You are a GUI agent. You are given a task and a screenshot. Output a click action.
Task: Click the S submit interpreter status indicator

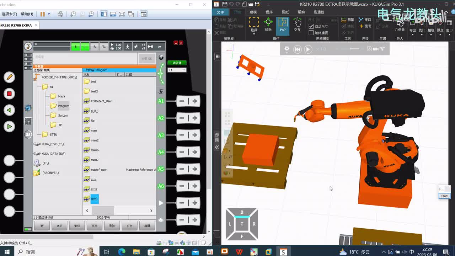(x=75, y=47)
